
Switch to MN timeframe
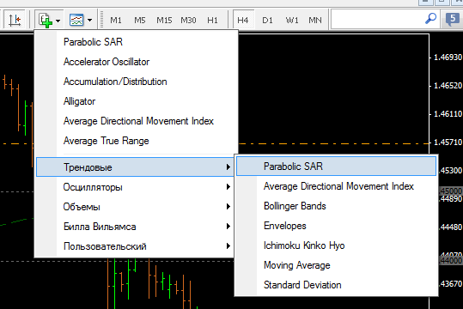pyautogui.click(x=315, y=21)
